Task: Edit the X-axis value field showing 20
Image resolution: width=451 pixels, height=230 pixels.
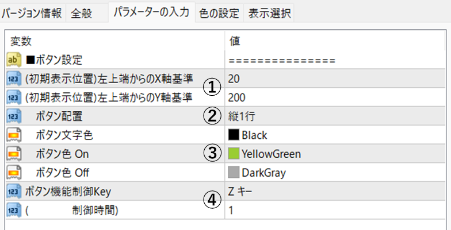Action: [x=234, y=78]
